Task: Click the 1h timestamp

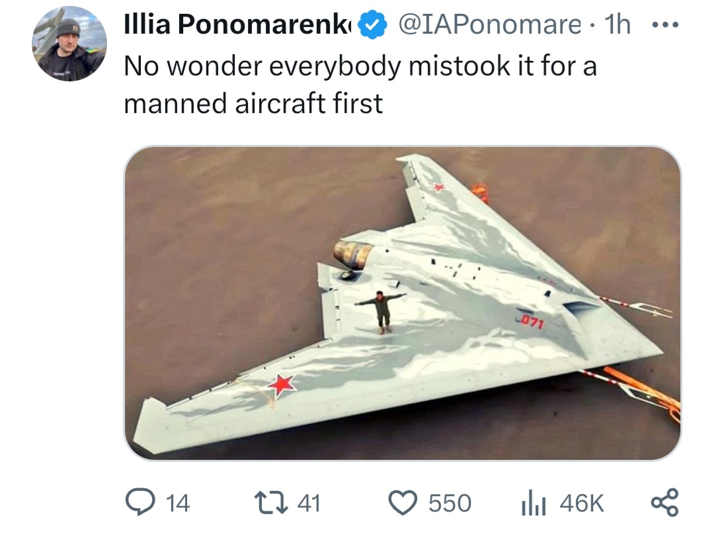Action: pos(617,24)
